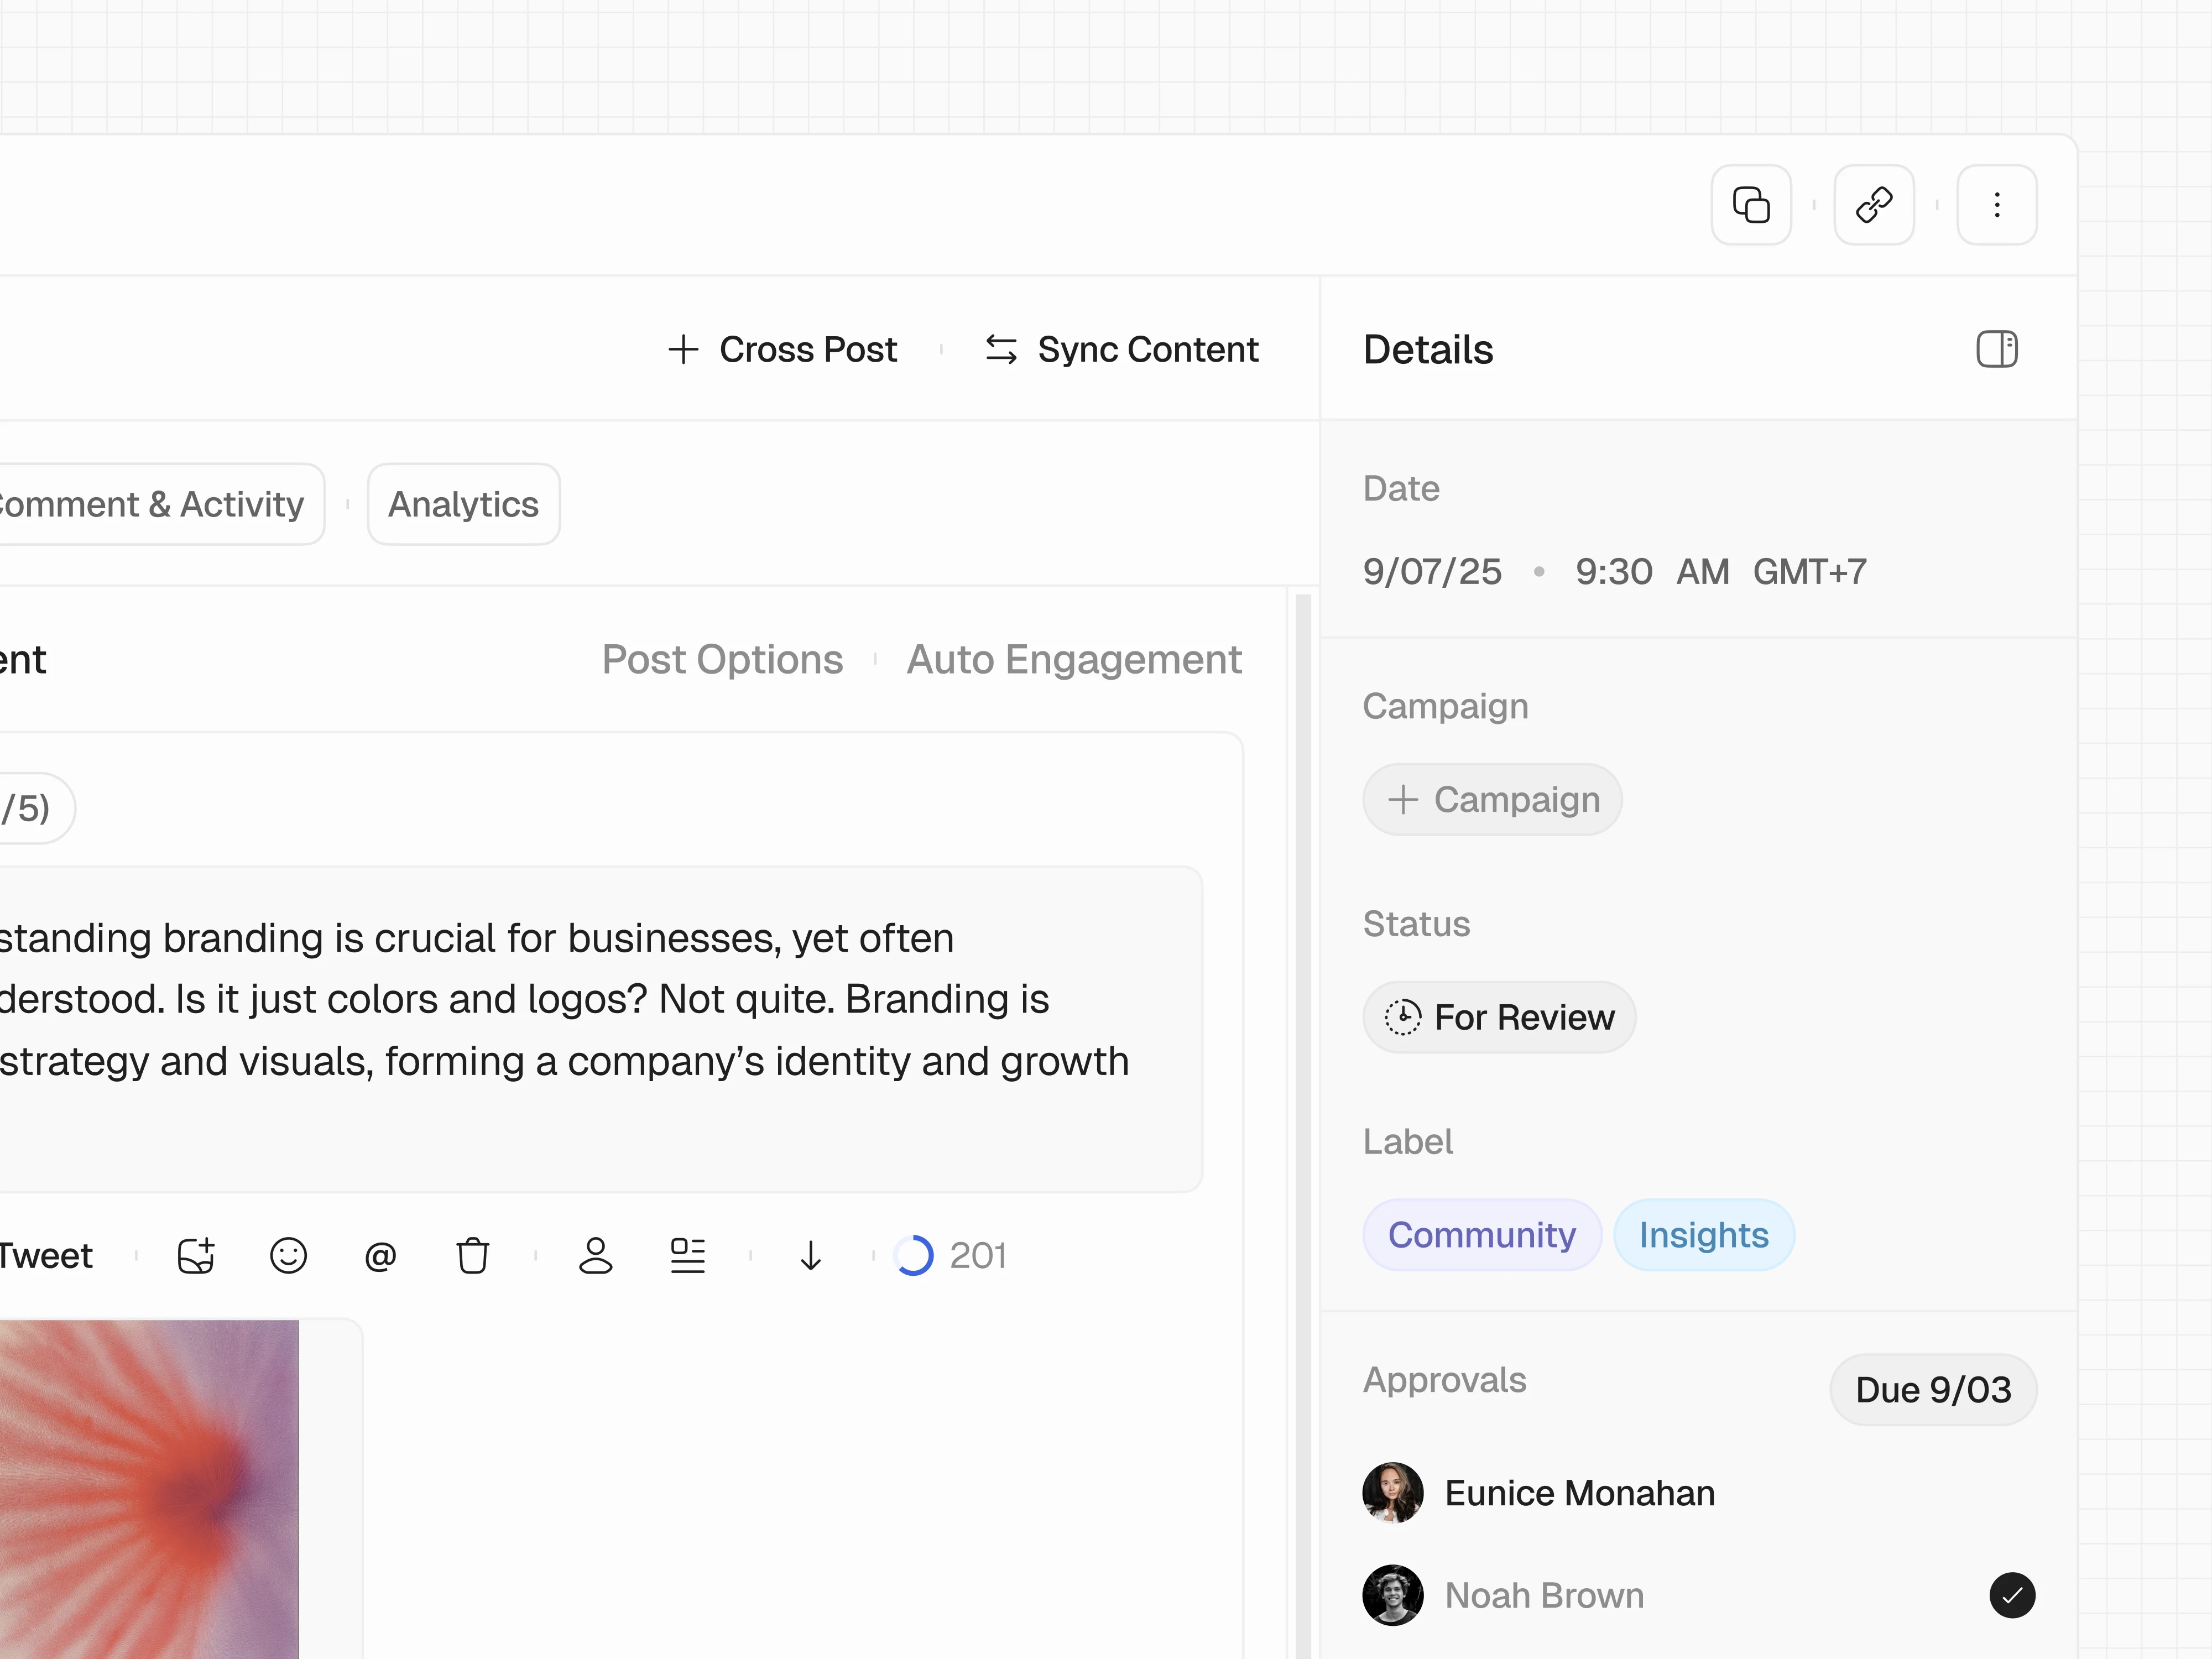Insert a mention with the @ icon
Image resolution: width=2212 pixels, height=1659 pixels.
click(380, 1255)
